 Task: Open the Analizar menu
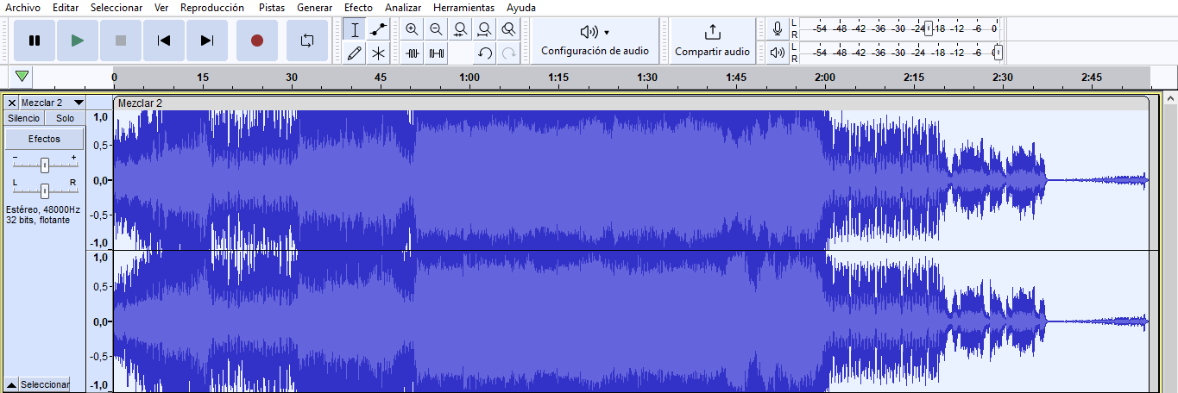tap(403, 8)
